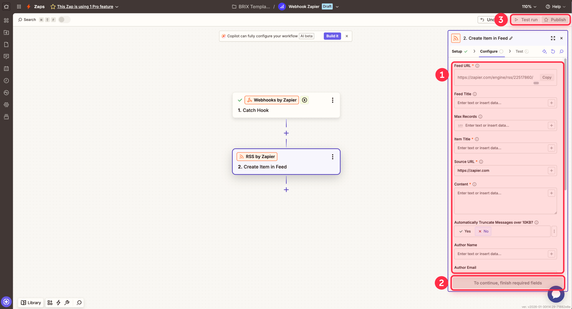Click the star icon before Pro feature

(53, 7)
